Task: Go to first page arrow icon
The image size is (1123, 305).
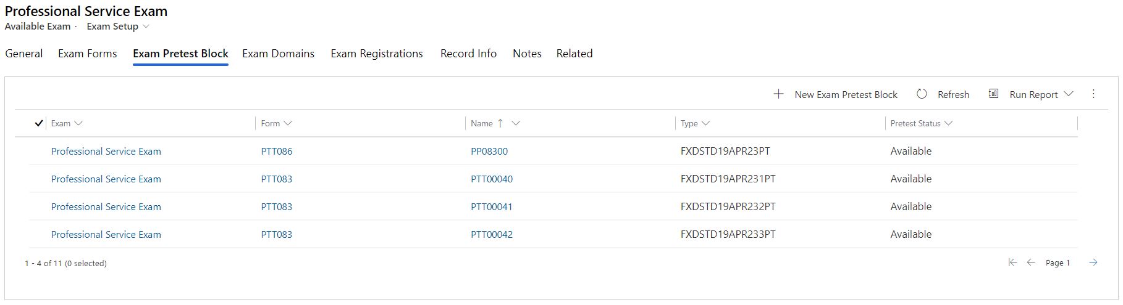Action: [x=1012, y=262]
